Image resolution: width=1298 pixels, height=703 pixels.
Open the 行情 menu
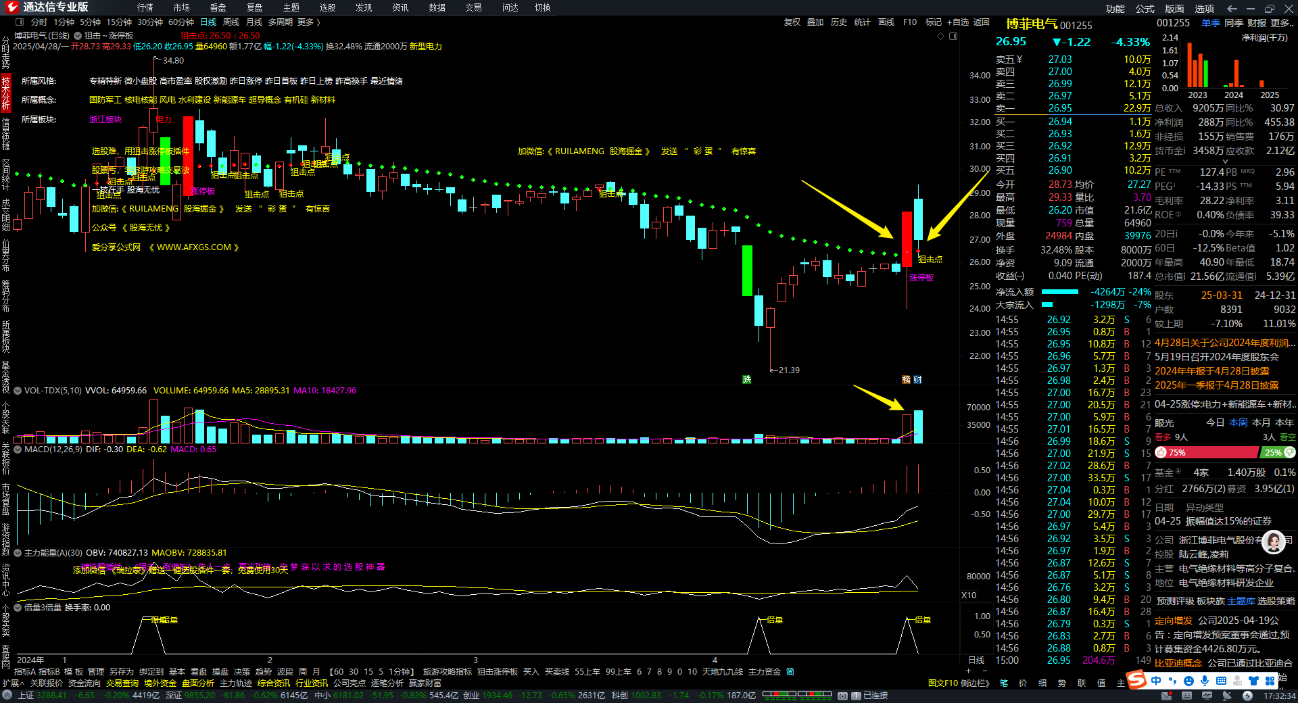pyautogui.click(x=145, y=8)
